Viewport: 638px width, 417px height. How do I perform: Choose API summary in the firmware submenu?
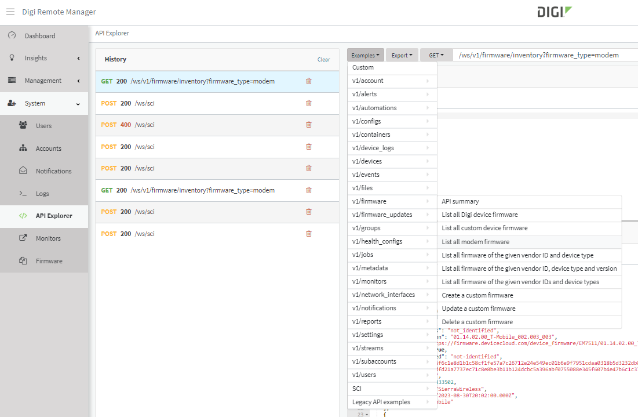[530, 202]
